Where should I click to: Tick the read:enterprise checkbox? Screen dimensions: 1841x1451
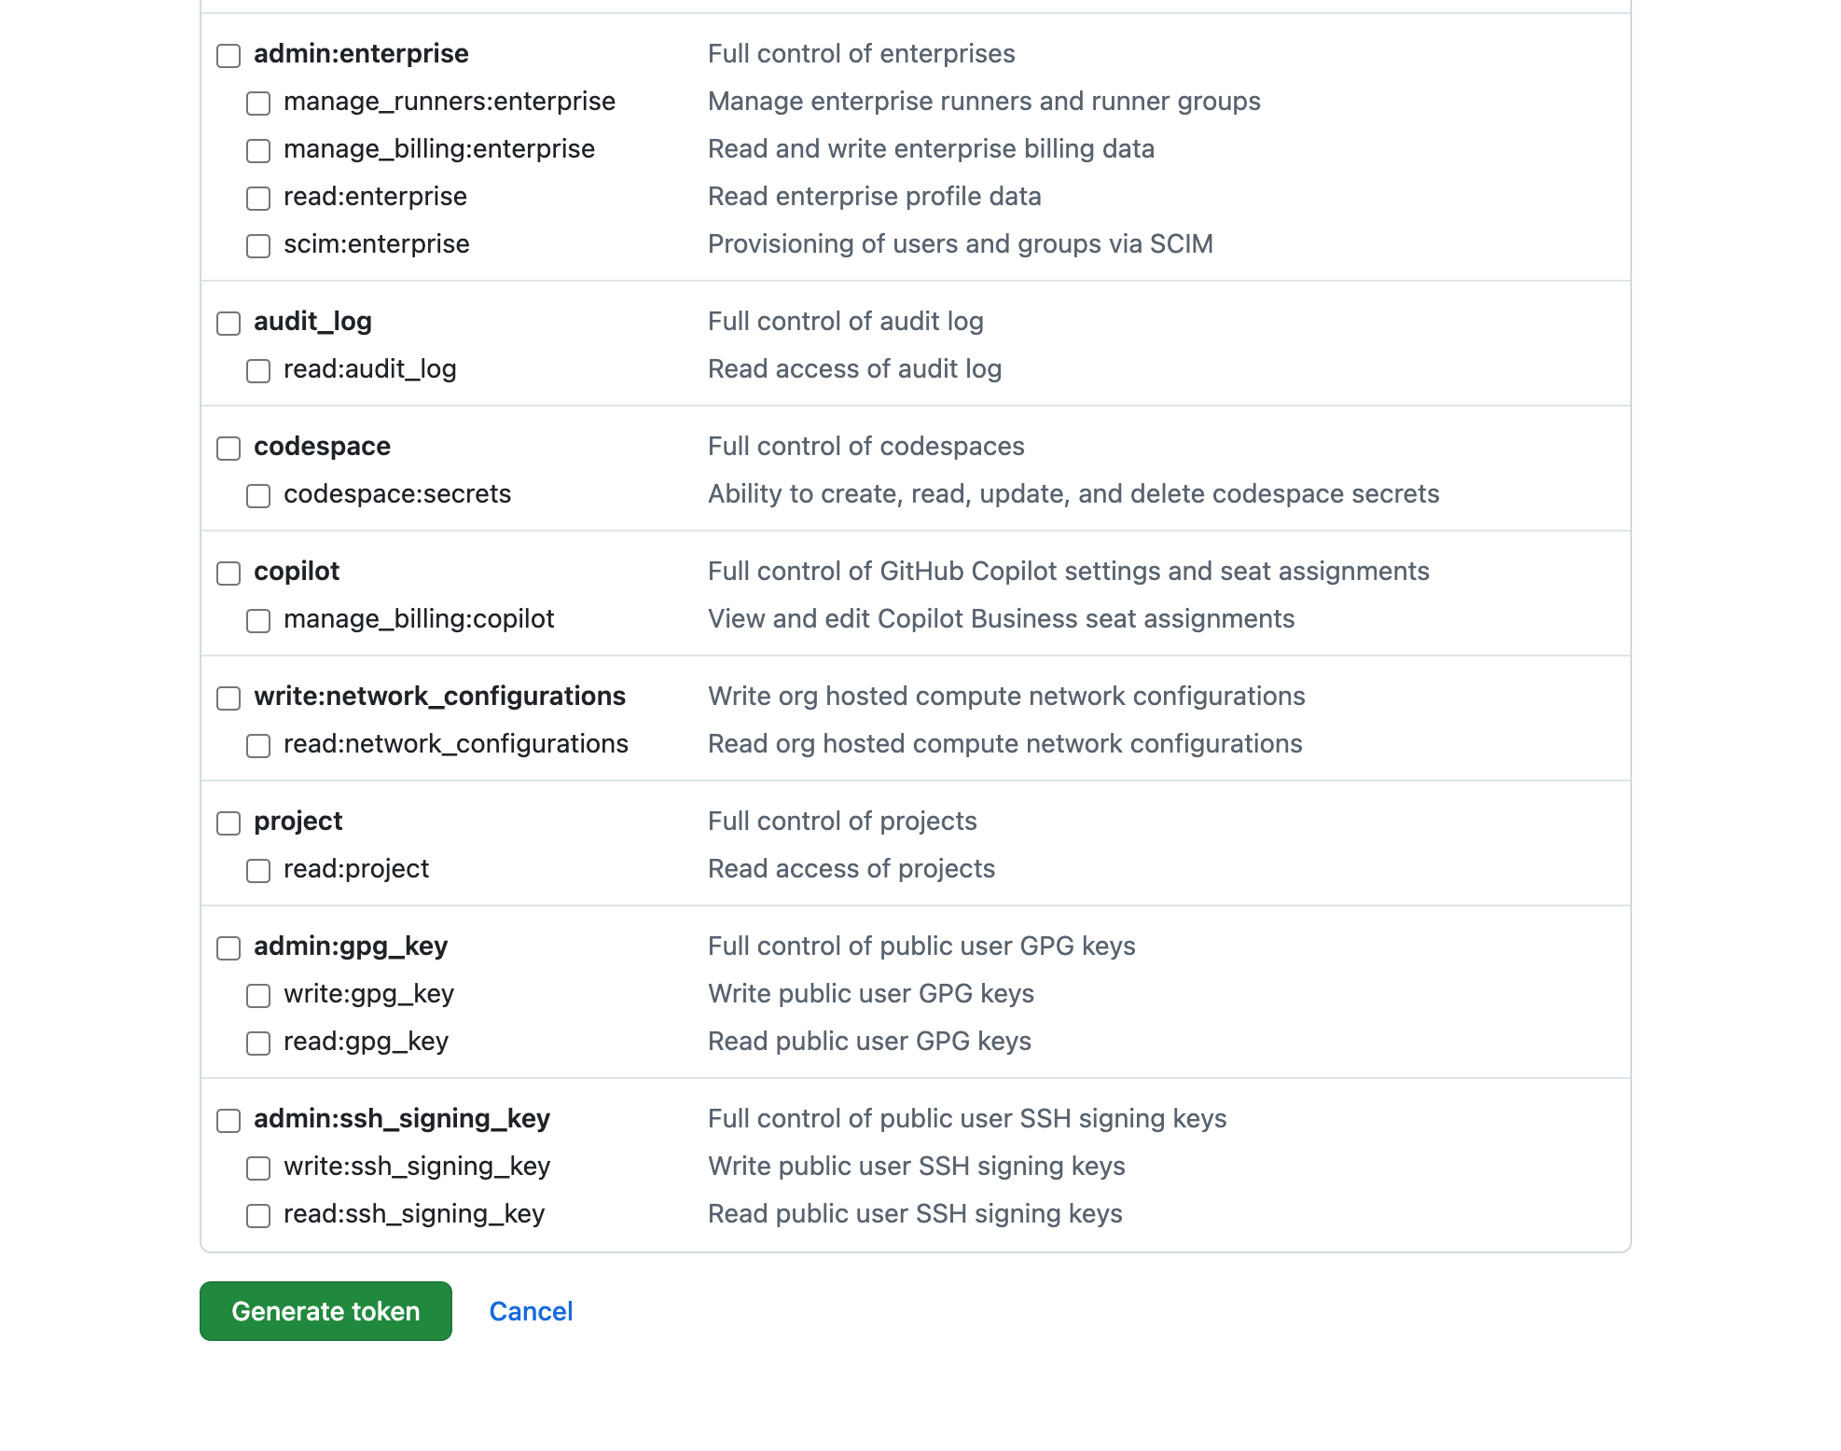[258, 199]
